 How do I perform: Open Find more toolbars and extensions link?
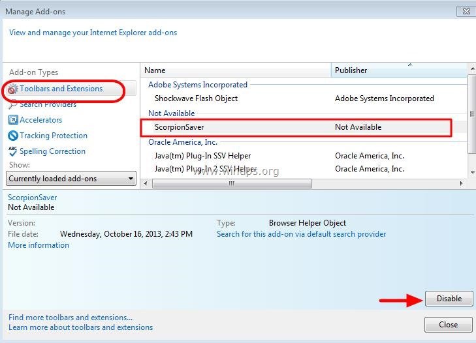pyautogui.click(x=71, y=318)
